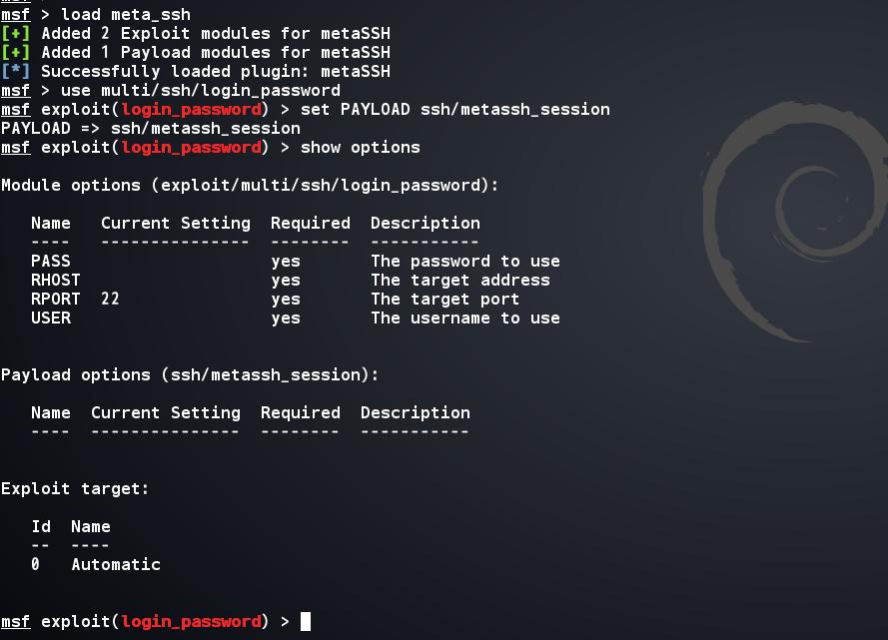The width and height of the screenshot is (888, 640).
Task: Click the 'Exploit target:' heading
Action: (75, 488)
